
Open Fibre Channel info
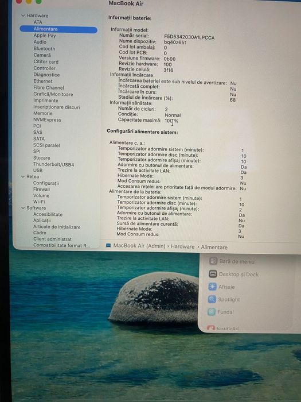(49, 88)
